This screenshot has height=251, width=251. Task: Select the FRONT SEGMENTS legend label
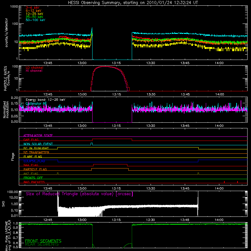[43, 241]
